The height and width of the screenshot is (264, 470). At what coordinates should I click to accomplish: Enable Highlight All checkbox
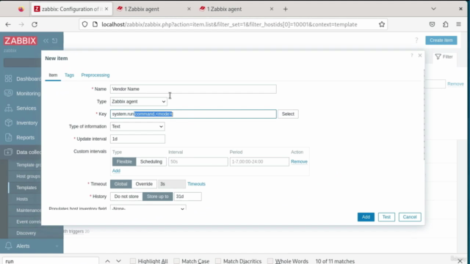(133, 261)
